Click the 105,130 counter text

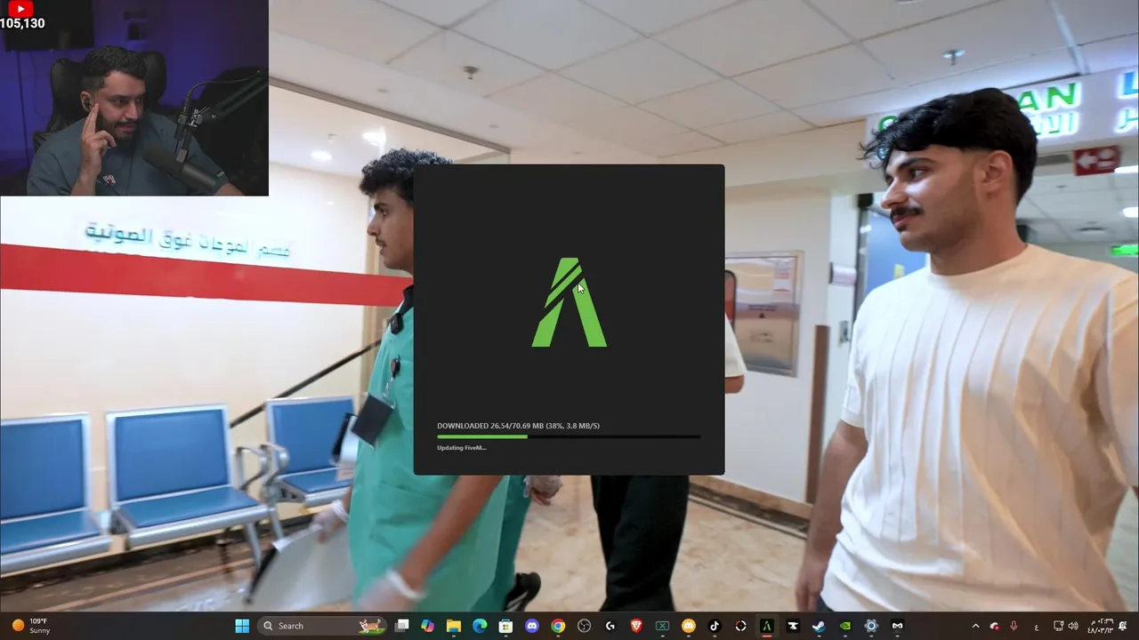click(22, 23)
